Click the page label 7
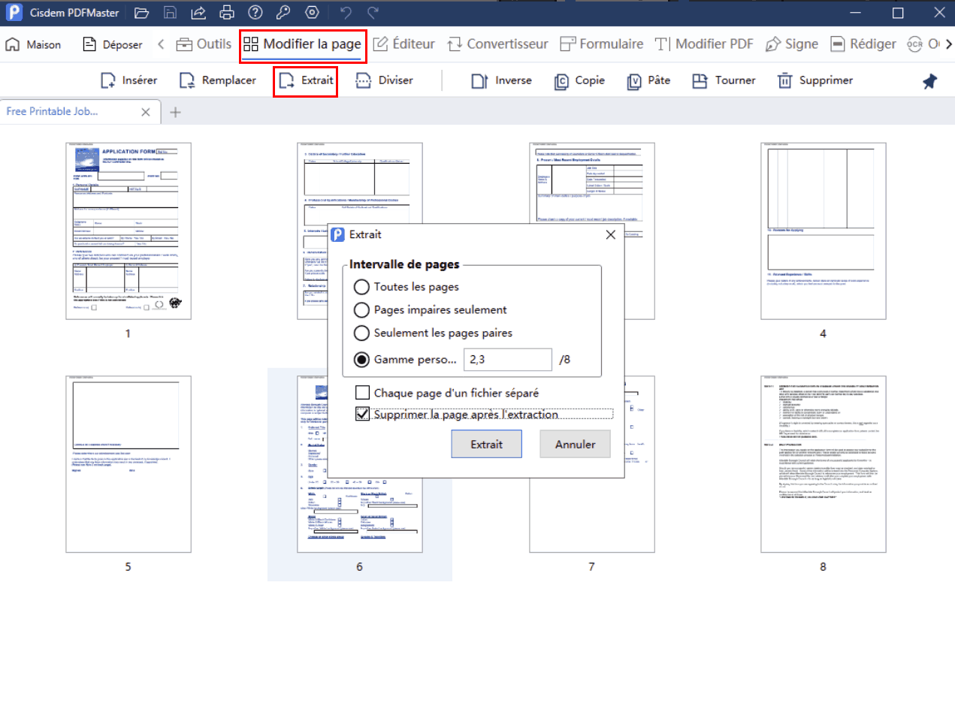 [x=591, y=567]
